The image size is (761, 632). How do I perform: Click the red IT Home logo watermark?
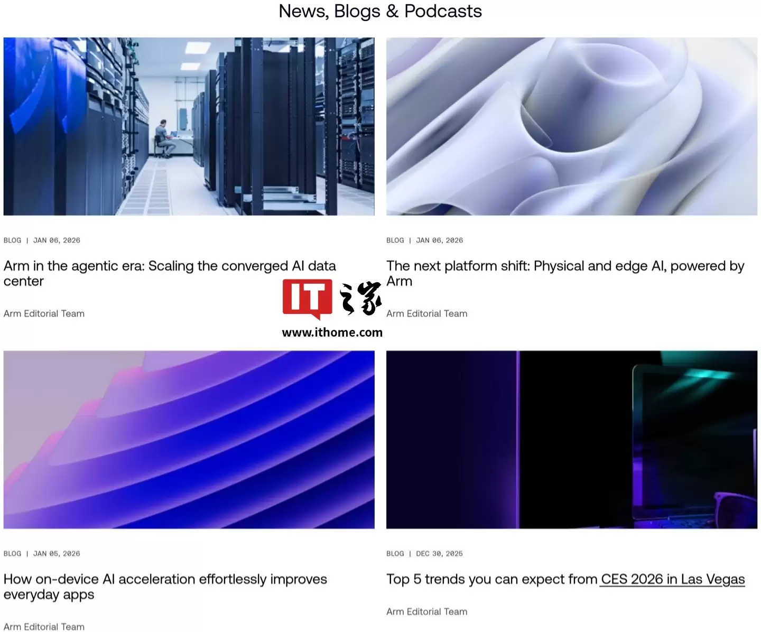(x=307, y=299)
